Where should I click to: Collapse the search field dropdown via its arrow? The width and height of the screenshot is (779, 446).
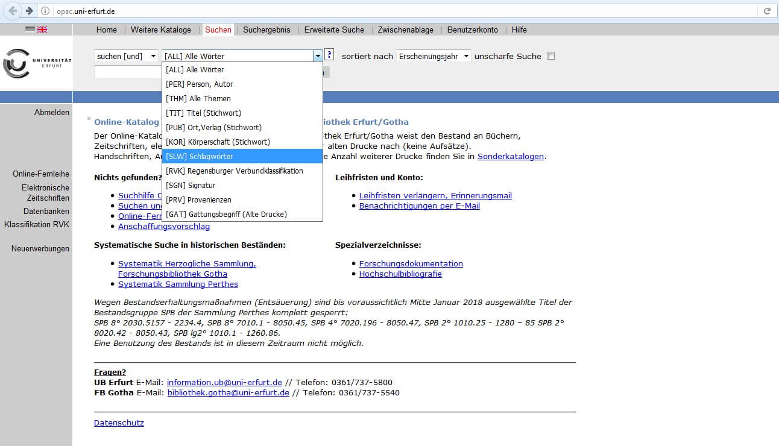point(318,56)
